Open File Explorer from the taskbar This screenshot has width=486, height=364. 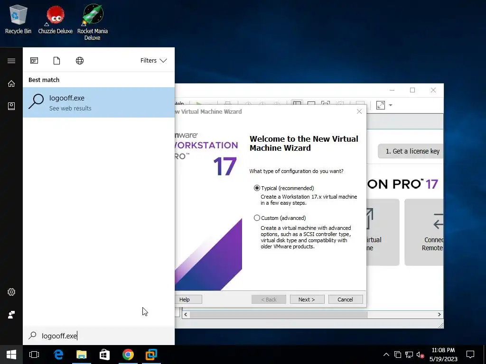coord(82,355)
